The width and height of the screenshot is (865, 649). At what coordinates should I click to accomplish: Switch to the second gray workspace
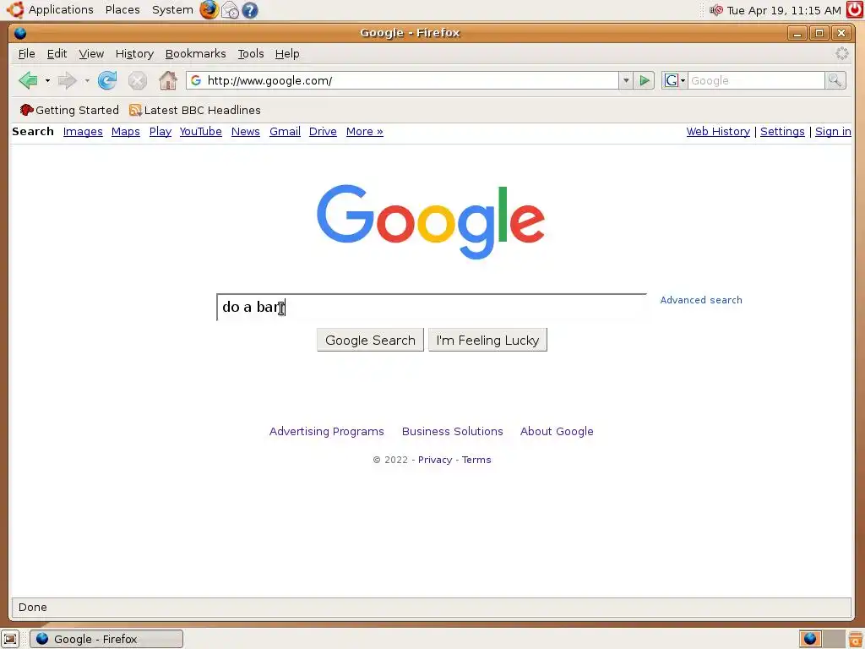(834, 639)
